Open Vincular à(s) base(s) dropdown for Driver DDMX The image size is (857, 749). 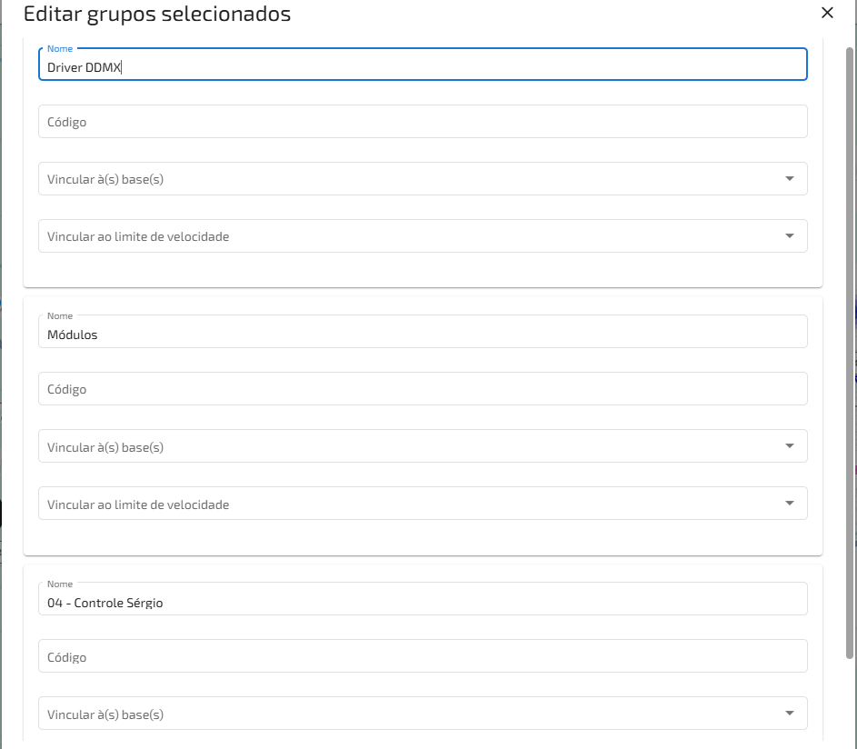(423, 179)
